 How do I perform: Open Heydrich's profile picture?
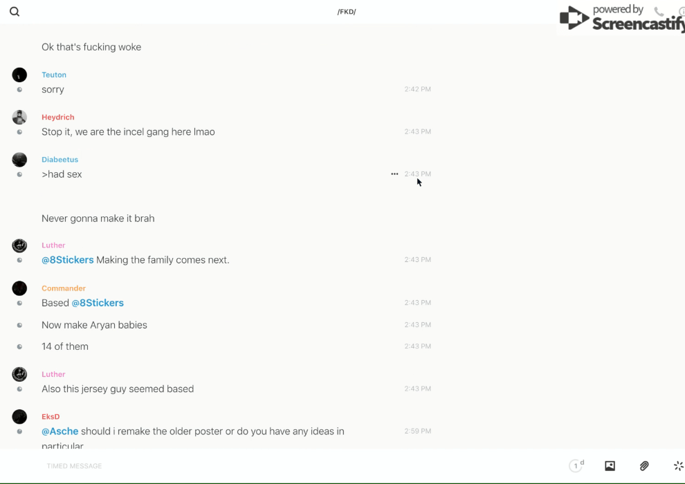pyautogui.click(x=19, y=118)
